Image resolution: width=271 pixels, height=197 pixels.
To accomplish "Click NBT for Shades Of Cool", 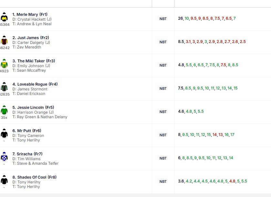I will [x=163, y=181].
